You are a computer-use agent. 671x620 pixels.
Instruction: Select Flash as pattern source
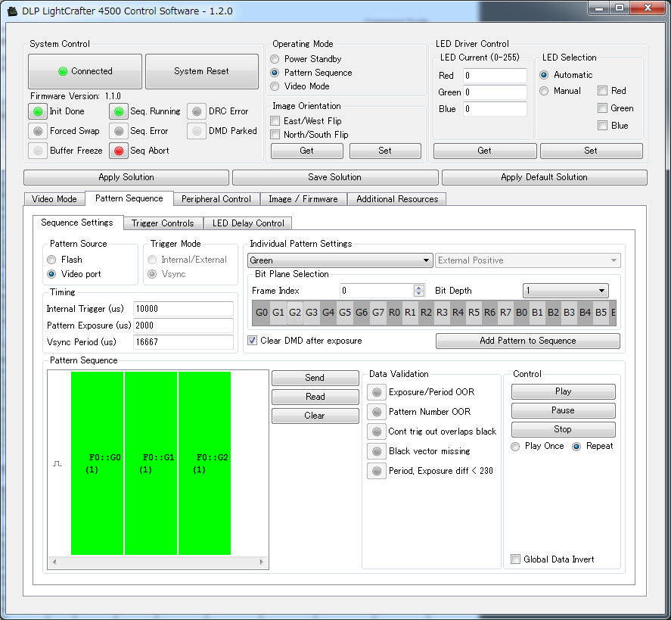[51, 260]
